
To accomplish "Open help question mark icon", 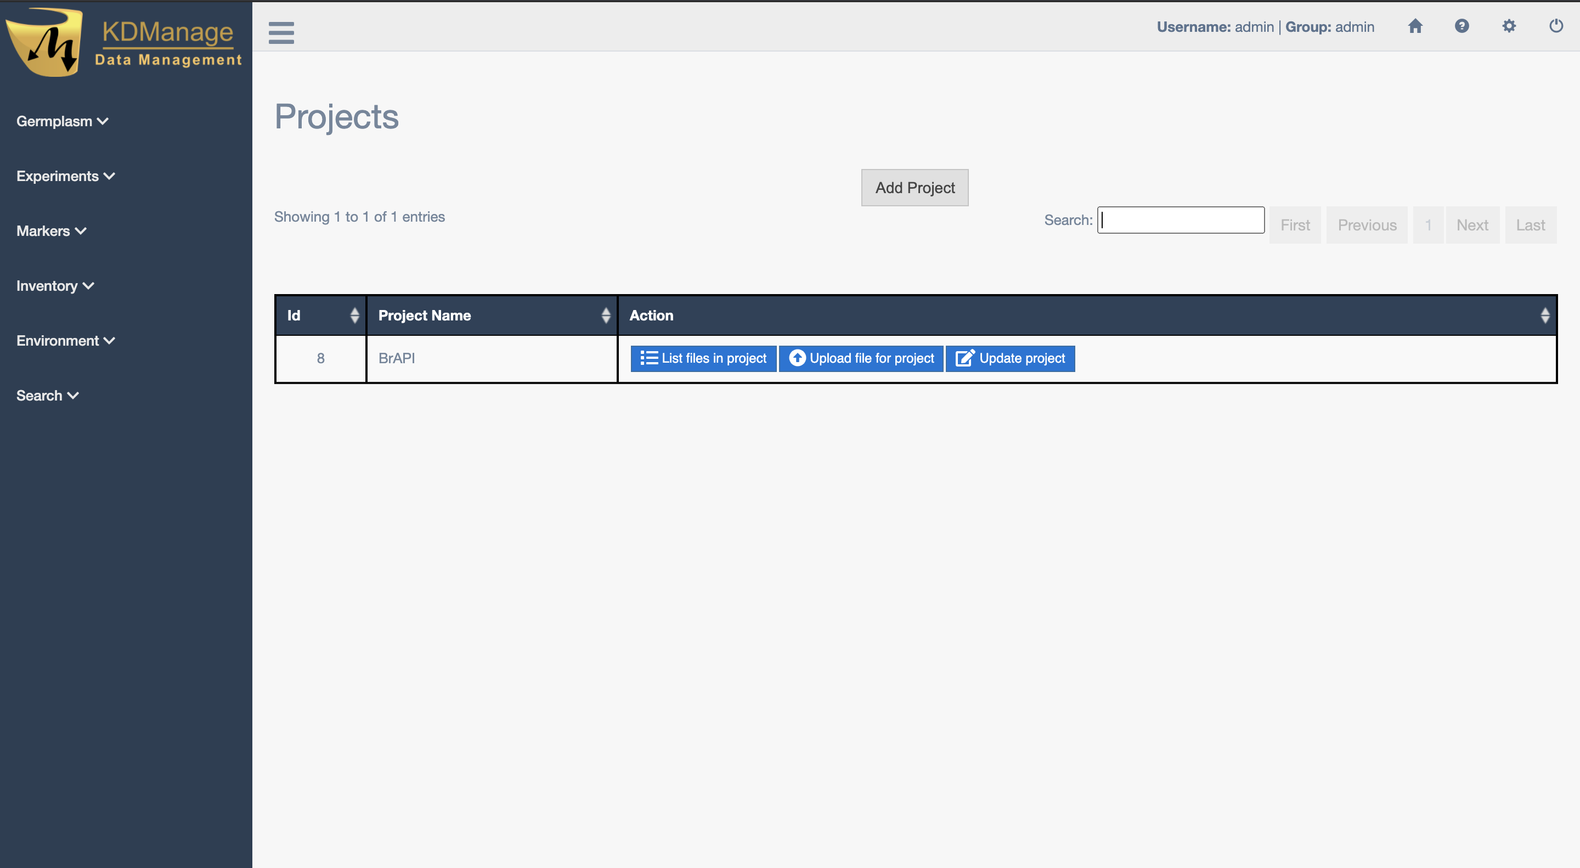I will [1462, 26].
